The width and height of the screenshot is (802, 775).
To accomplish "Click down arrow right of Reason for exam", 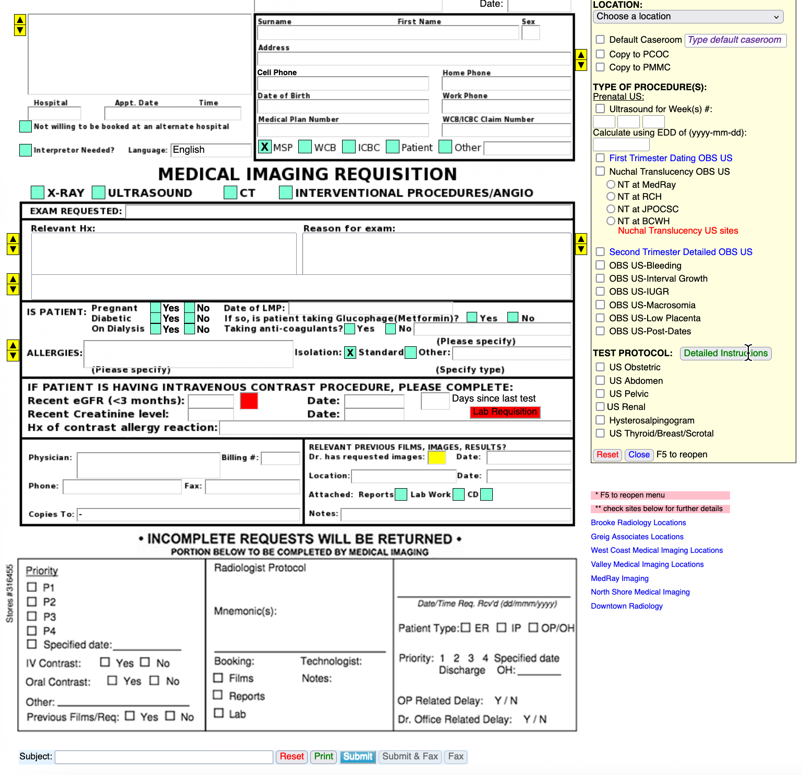I will tap(581, 249).
